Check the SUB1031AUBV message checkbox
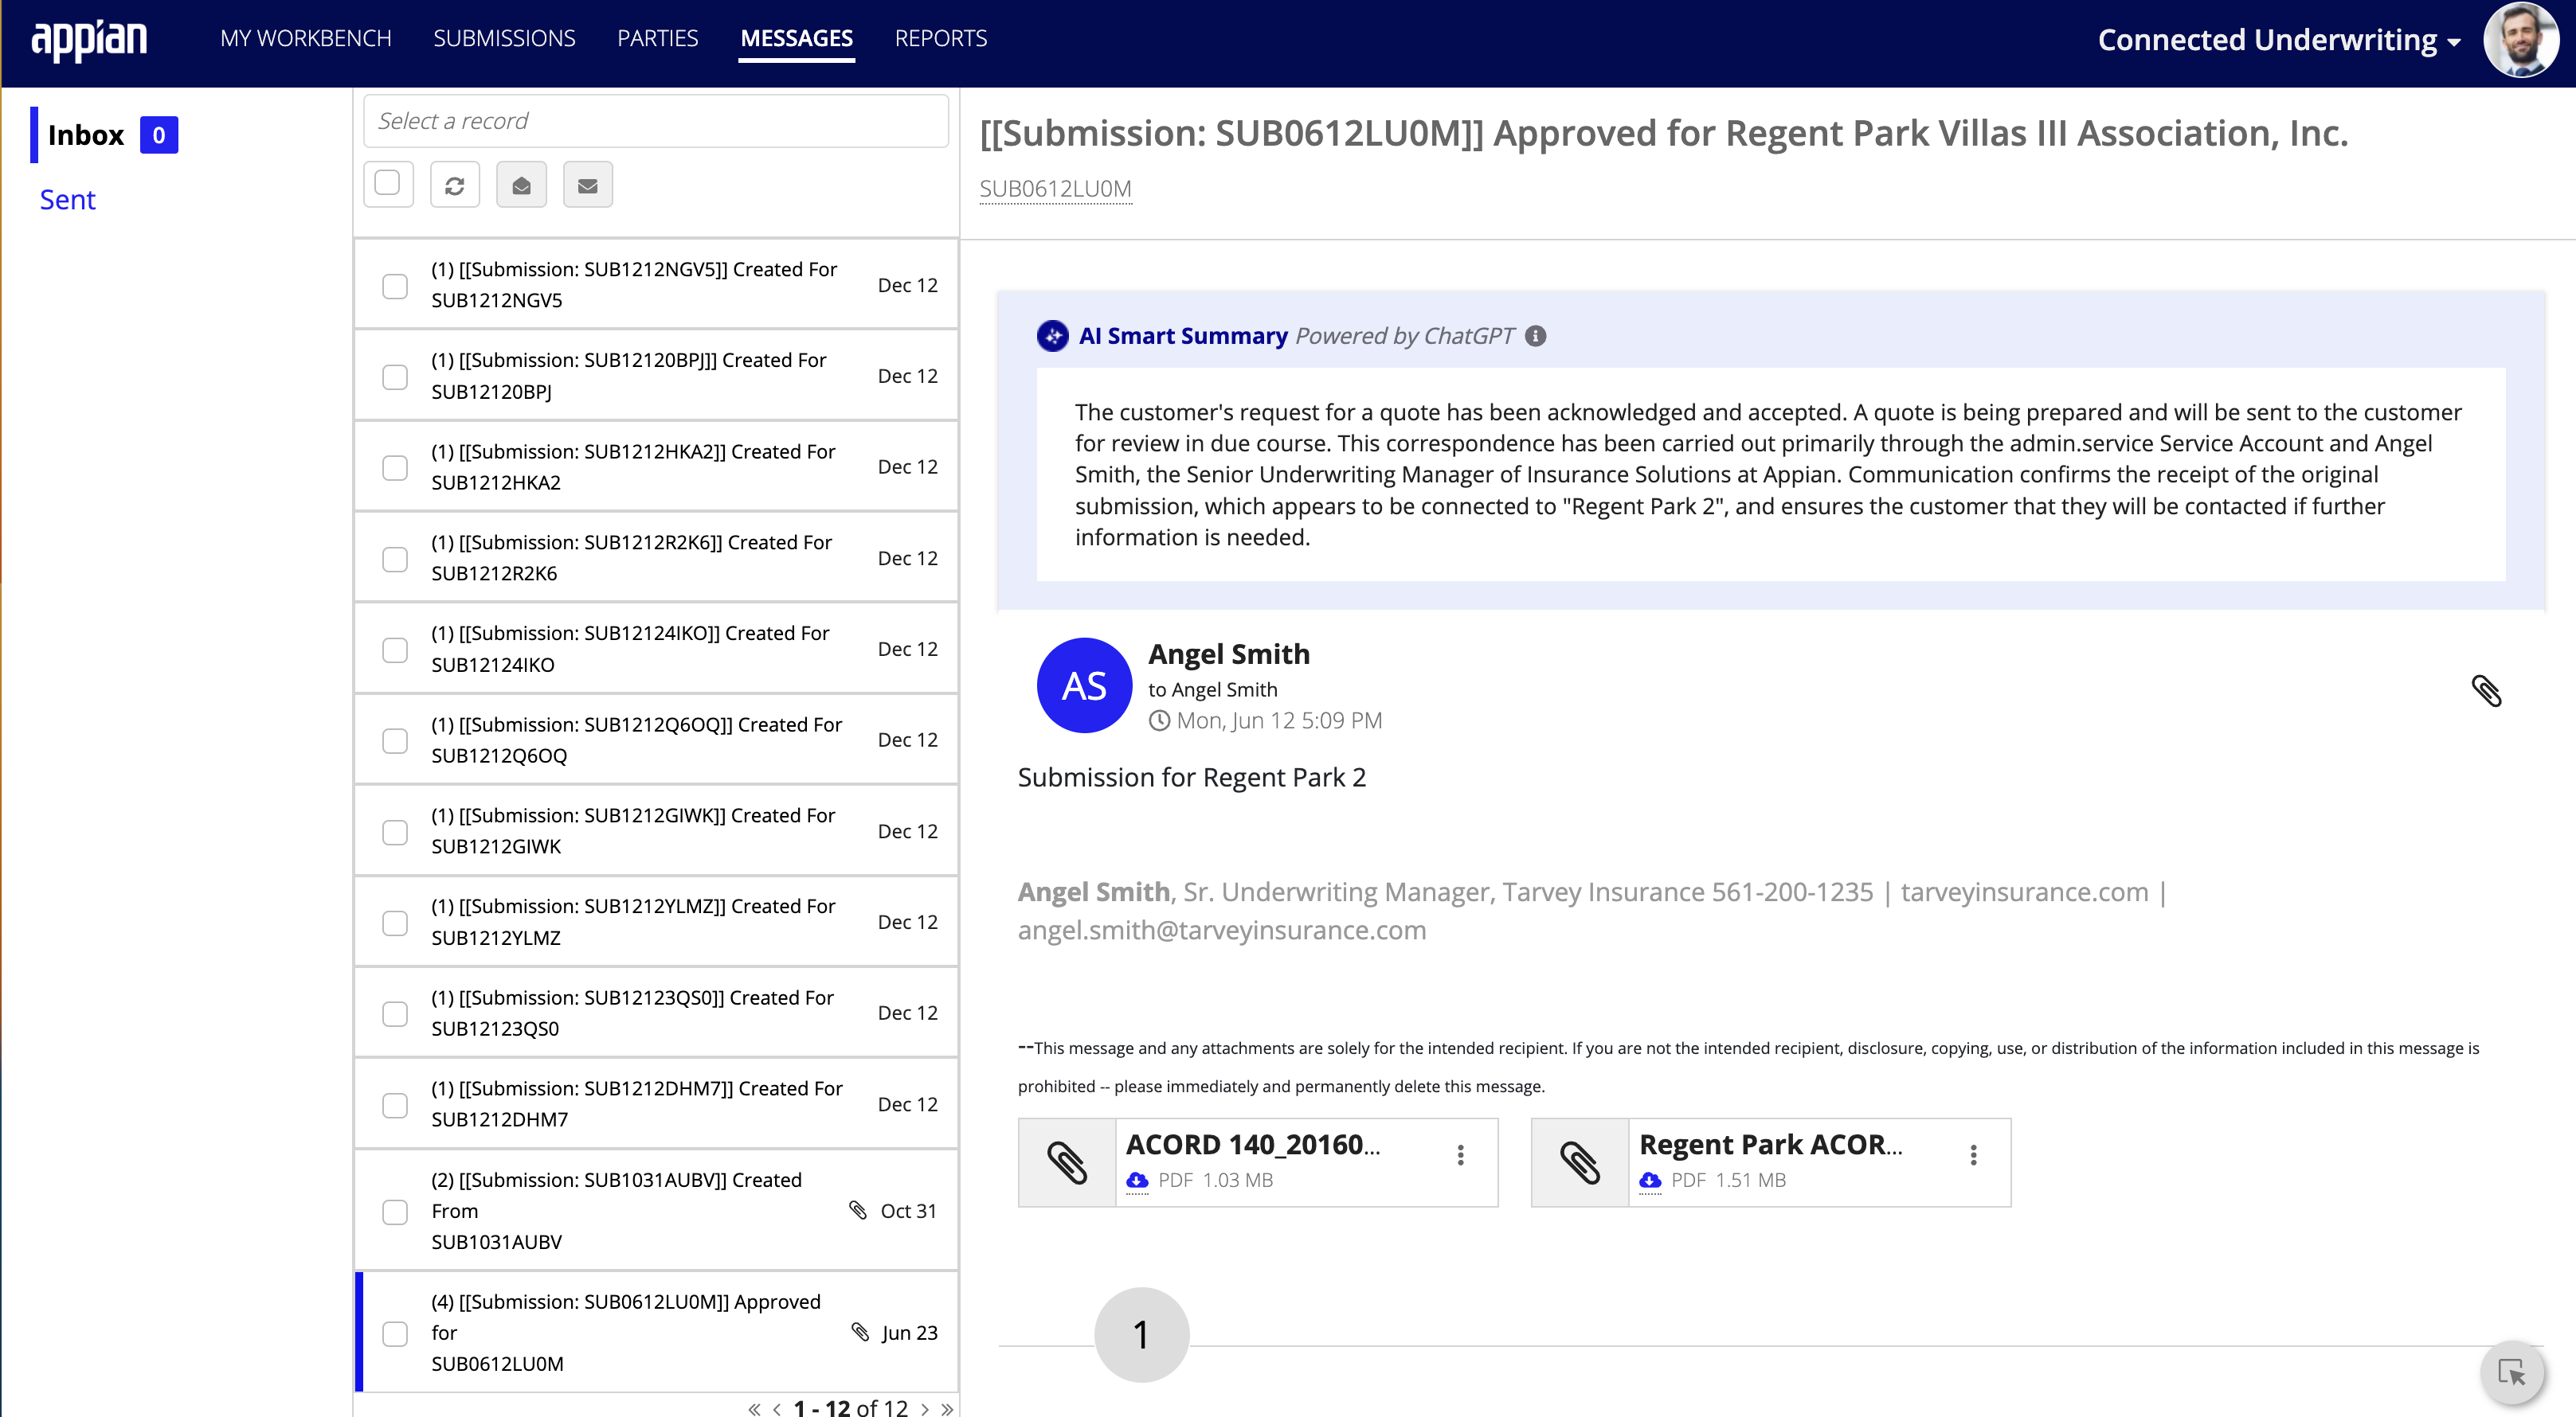The height and width of the screenshot is (1417, 2576). (x=395, y=1211)
